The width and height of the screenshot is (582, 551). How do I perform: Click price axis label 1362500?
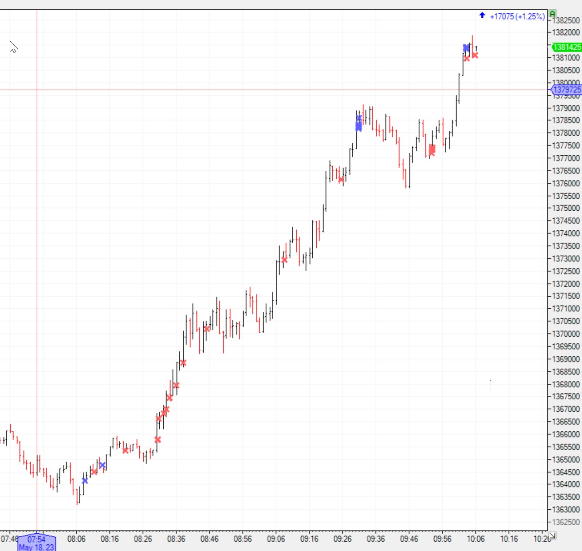click(x=566, y=522)
